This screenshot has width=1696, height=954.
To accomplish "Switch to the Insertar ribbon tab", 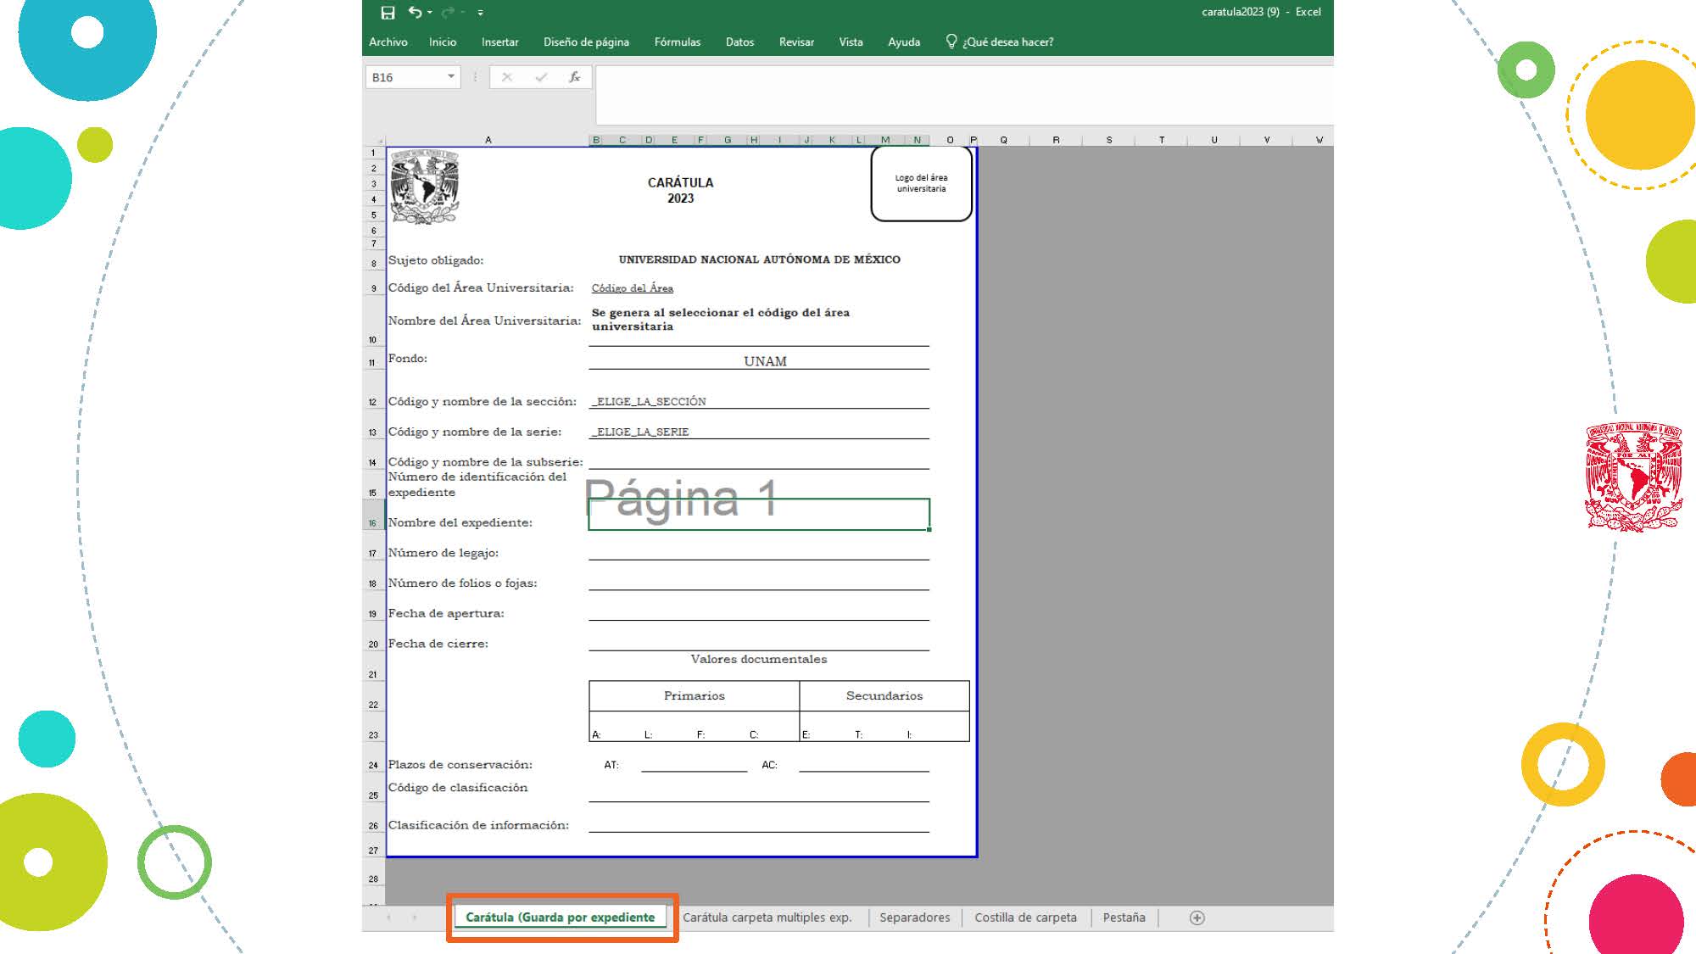I will coord(500,42).
